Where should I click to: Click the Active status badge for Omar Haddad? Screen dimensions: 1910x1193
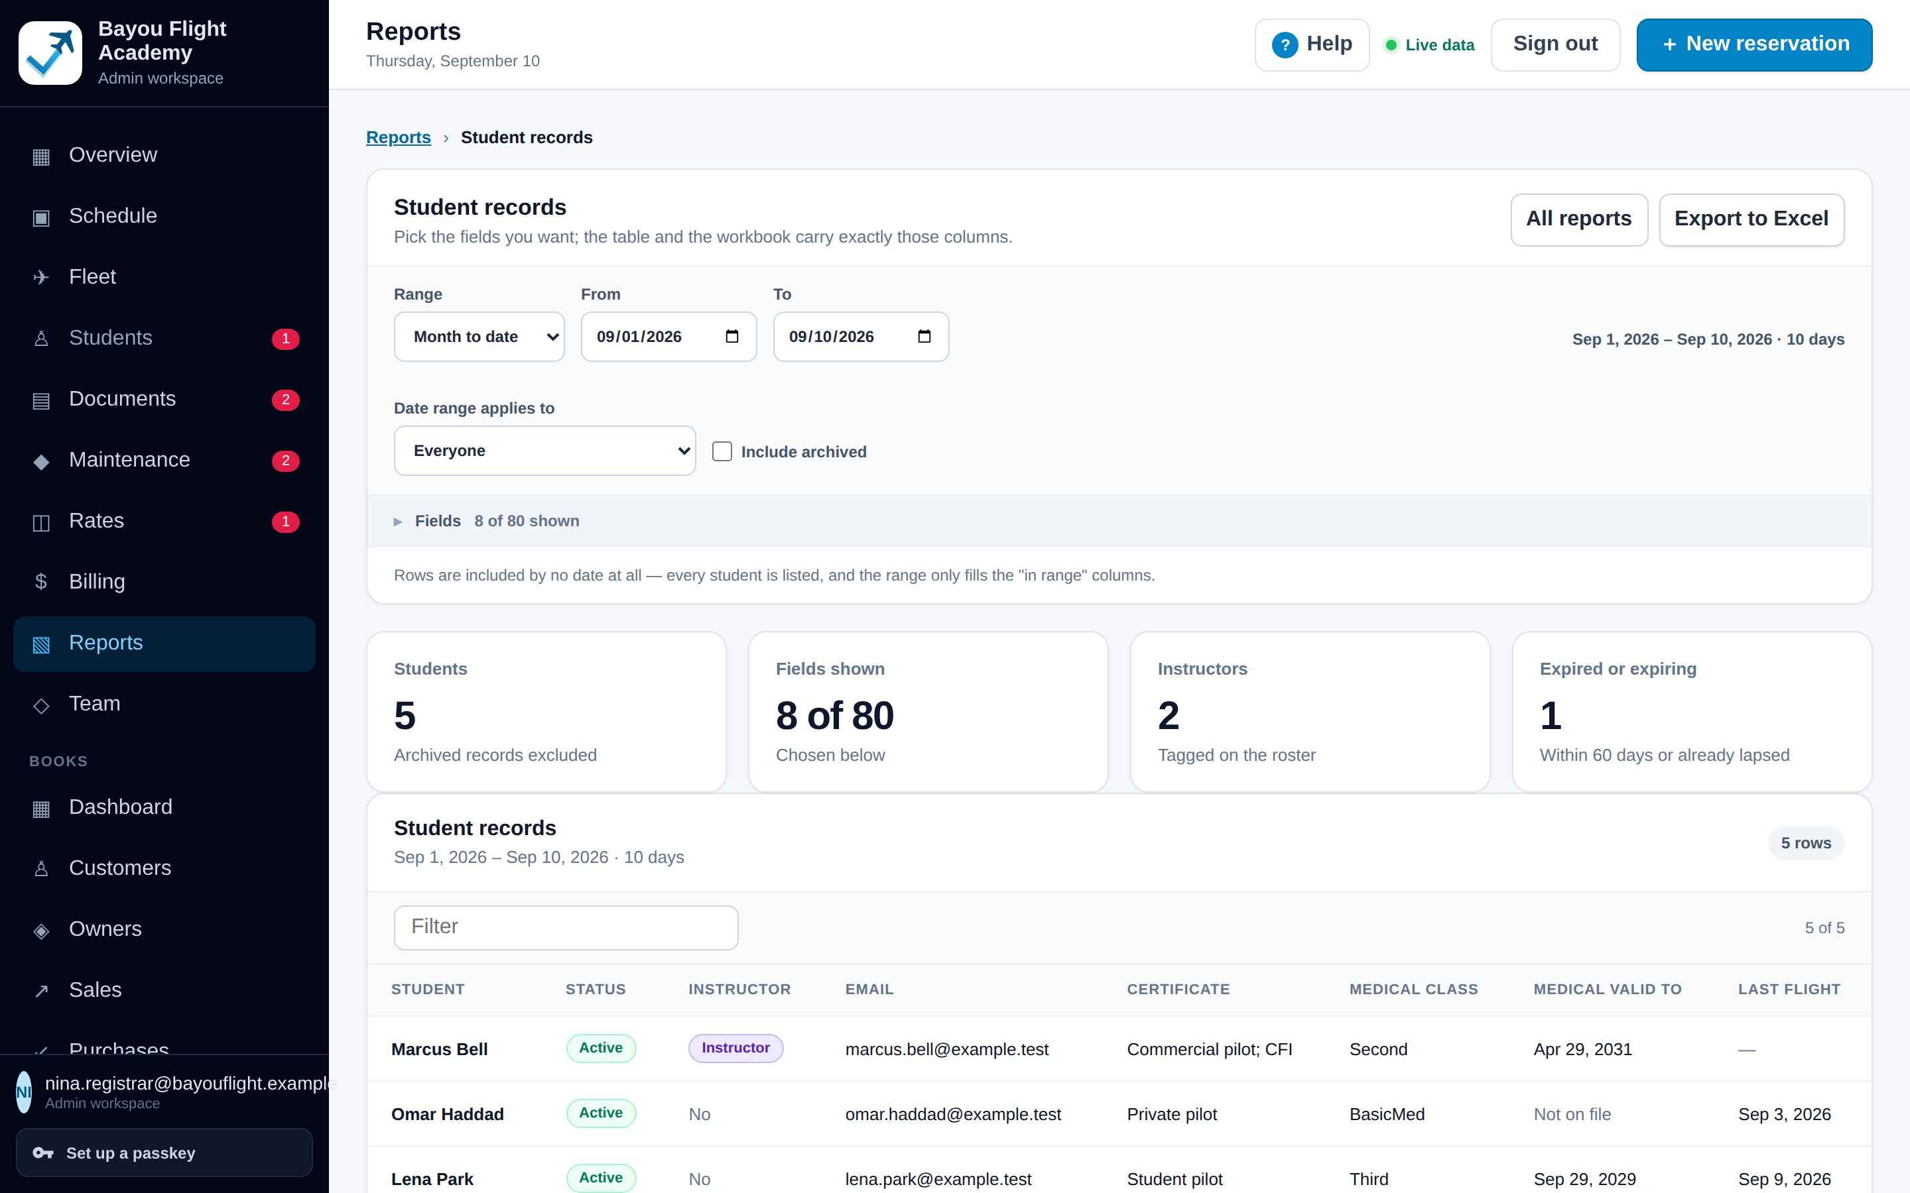(x=601, y=1113)
